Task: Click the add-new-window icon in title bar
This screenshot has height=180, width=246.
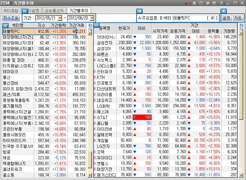Action: pos(201,3)
